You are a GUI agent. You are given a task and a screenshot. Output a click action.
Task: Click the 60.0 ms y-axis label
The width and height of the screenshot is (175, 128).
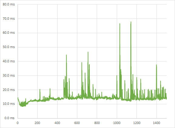9,33
